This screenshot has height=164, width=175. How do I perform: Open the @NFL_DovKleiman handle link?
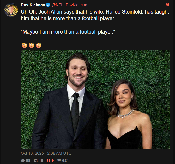69,5
